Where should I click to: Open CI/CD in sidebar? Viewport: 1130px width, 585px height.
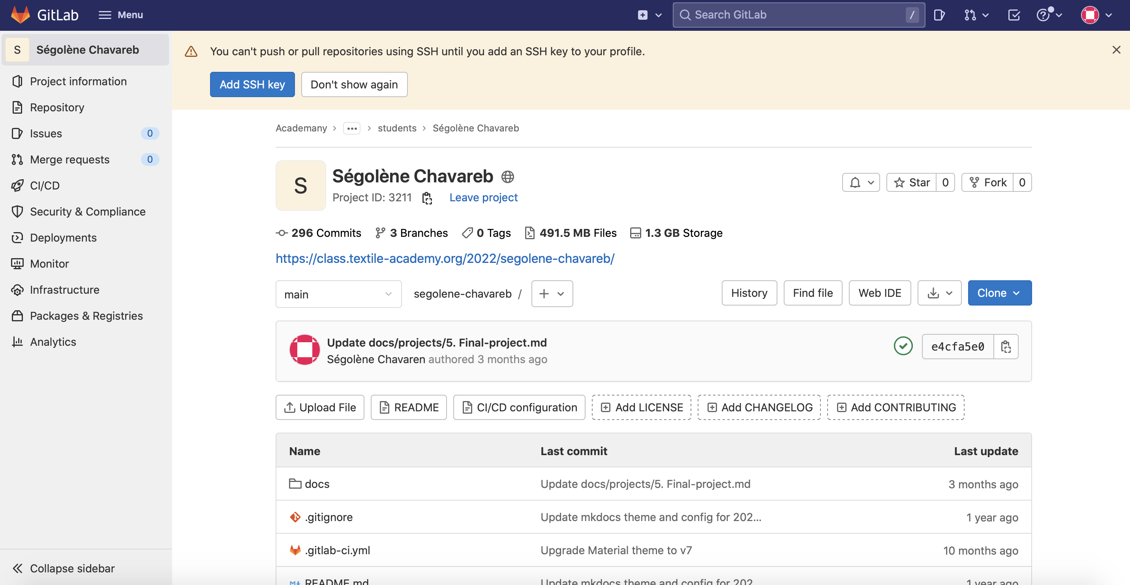[44, 186]
